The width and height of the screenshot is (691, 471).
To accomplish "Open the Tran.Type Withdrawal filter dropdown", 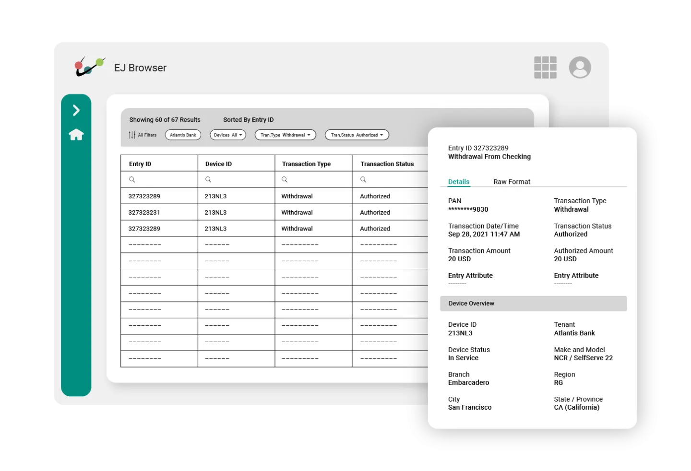I will [285, 135].
